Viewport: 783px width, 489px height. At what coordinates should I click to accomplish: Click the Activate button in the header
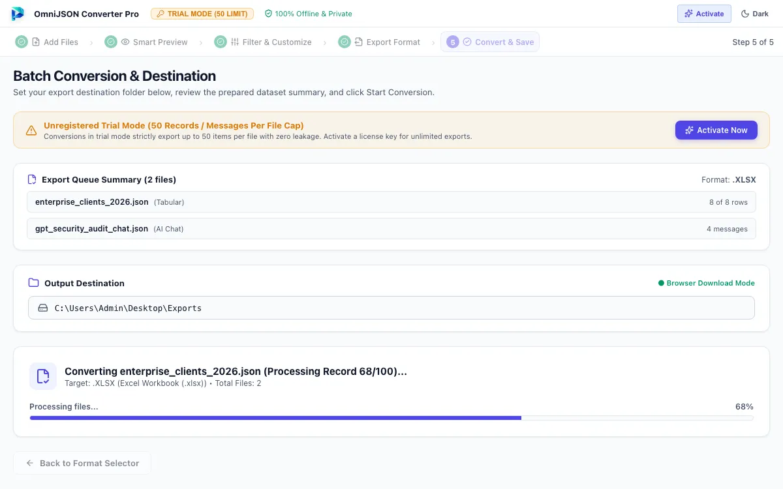click(704, 14)
